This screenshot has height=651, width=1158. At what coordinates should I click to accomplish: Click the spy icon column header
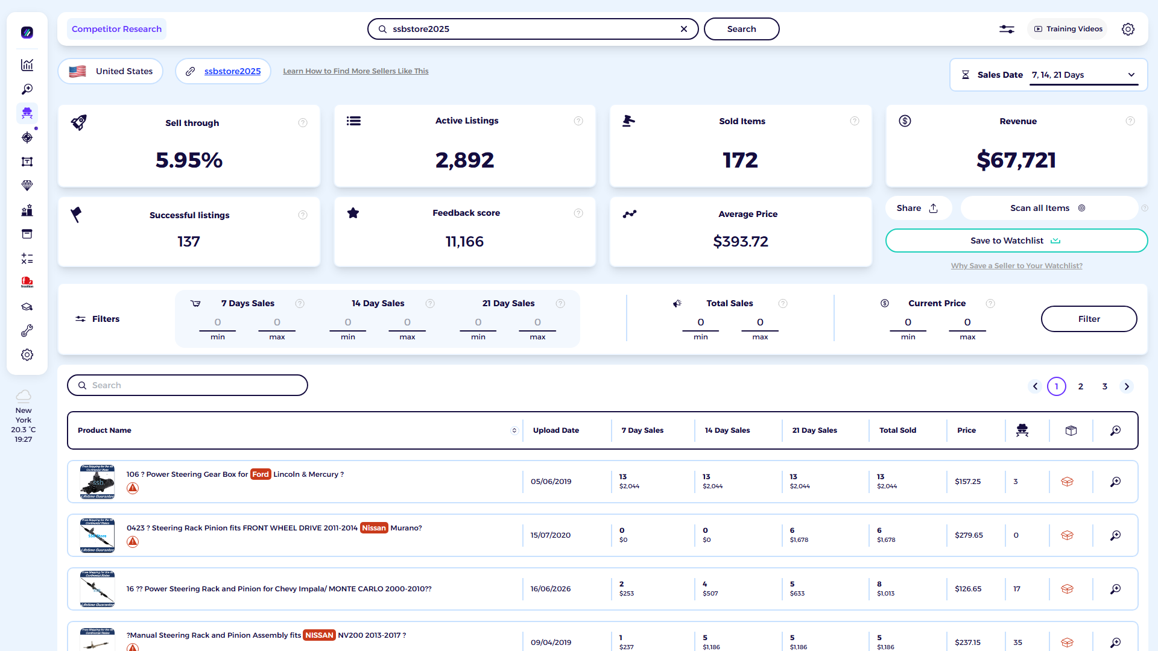1022,430
